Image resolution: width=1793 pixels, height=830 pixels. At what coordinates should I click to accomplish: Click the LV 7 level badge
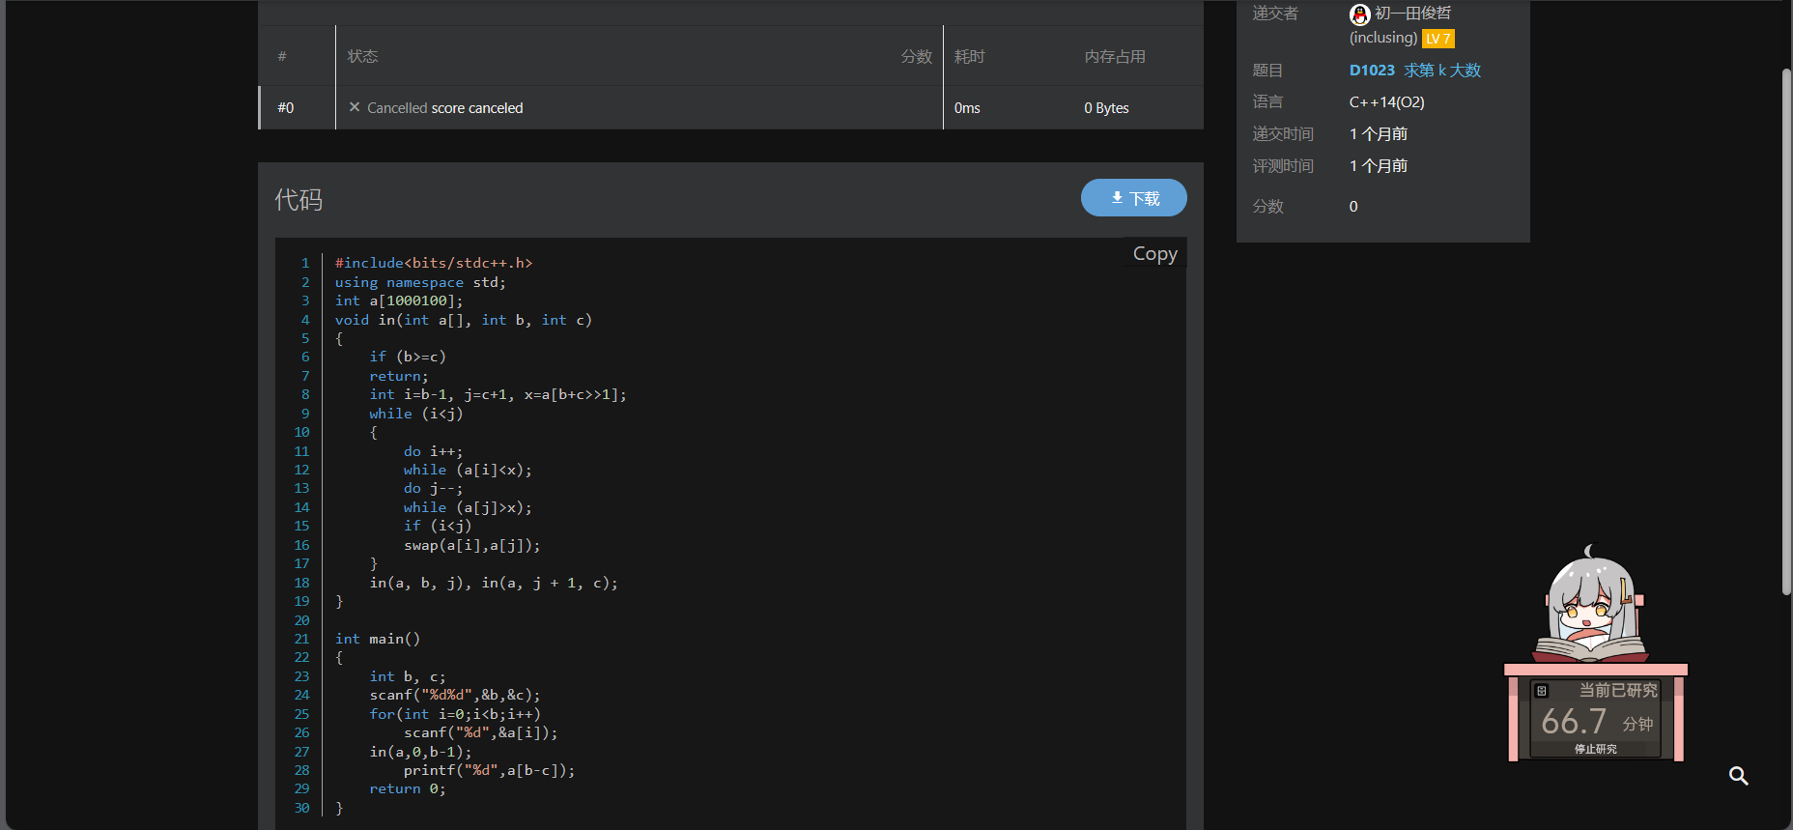(x=1438, y=39)
